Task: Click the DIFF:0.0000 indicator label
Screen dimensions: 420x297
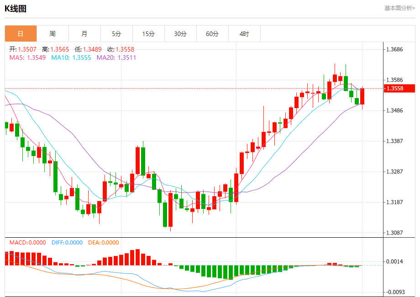Action: (x=67, y=243)
